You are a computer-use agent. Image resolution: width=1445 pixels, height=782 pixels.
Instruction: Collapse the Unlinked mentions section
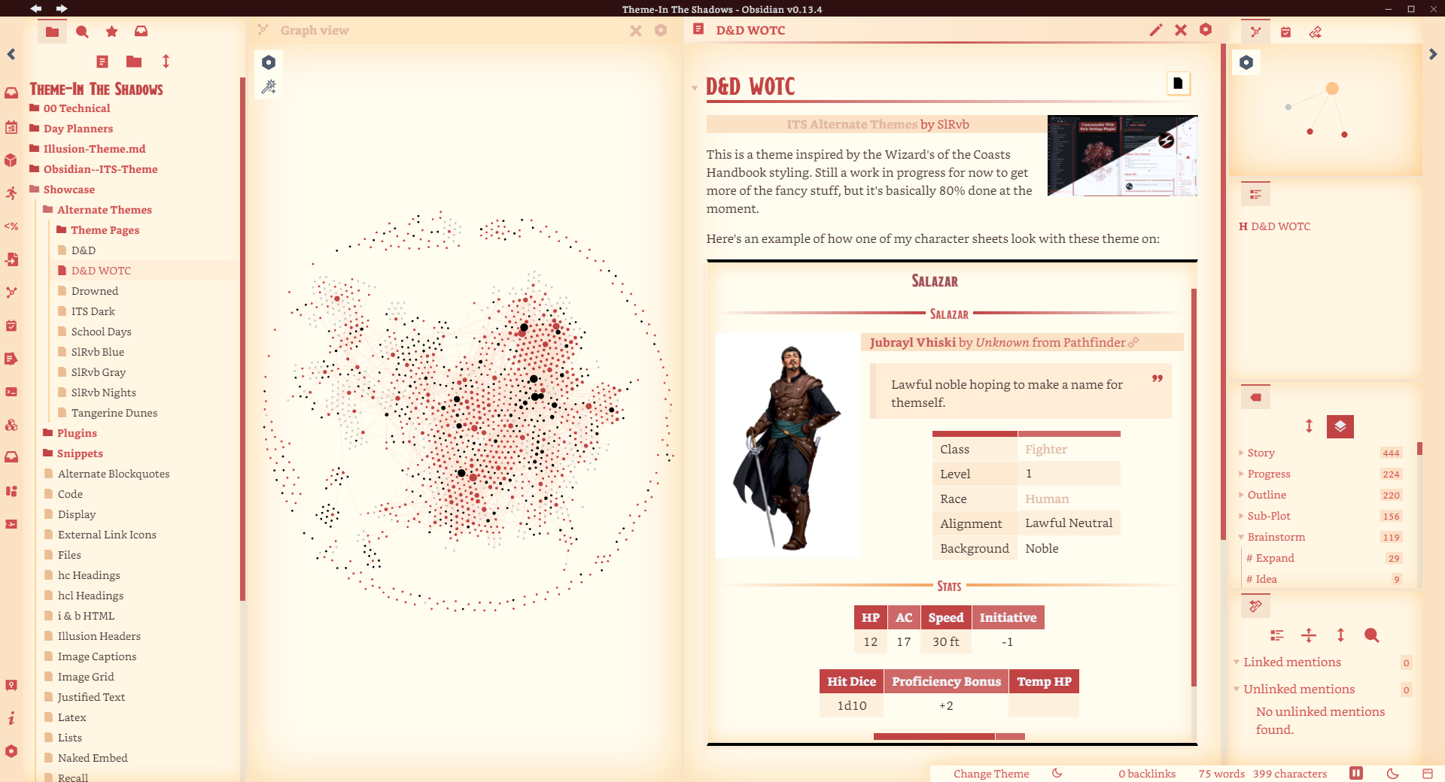click(1237, 690)
